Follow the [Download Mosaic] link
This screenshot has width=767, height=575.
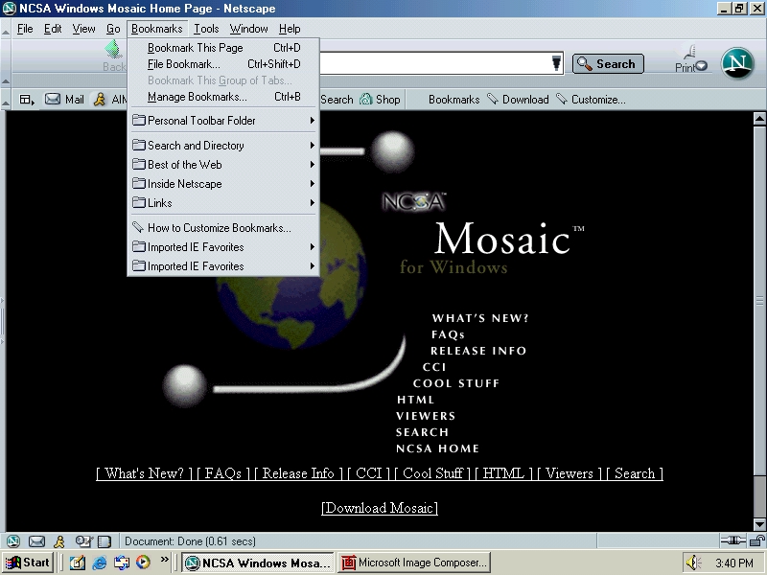(380, 508)
